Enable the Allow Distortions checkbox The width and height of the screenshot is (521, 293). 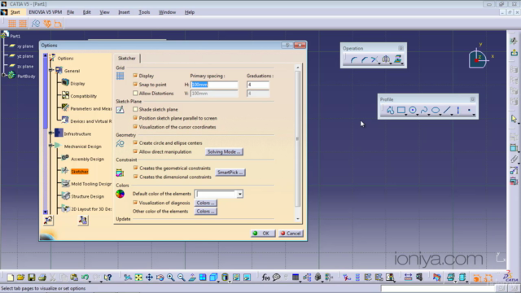pos(135,94)
